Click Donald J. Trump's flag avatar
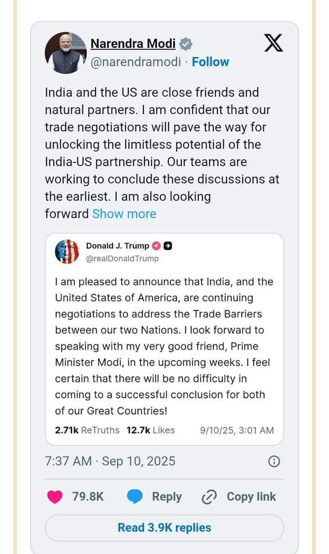Viewport: 329px width, 554px height. 67,251
